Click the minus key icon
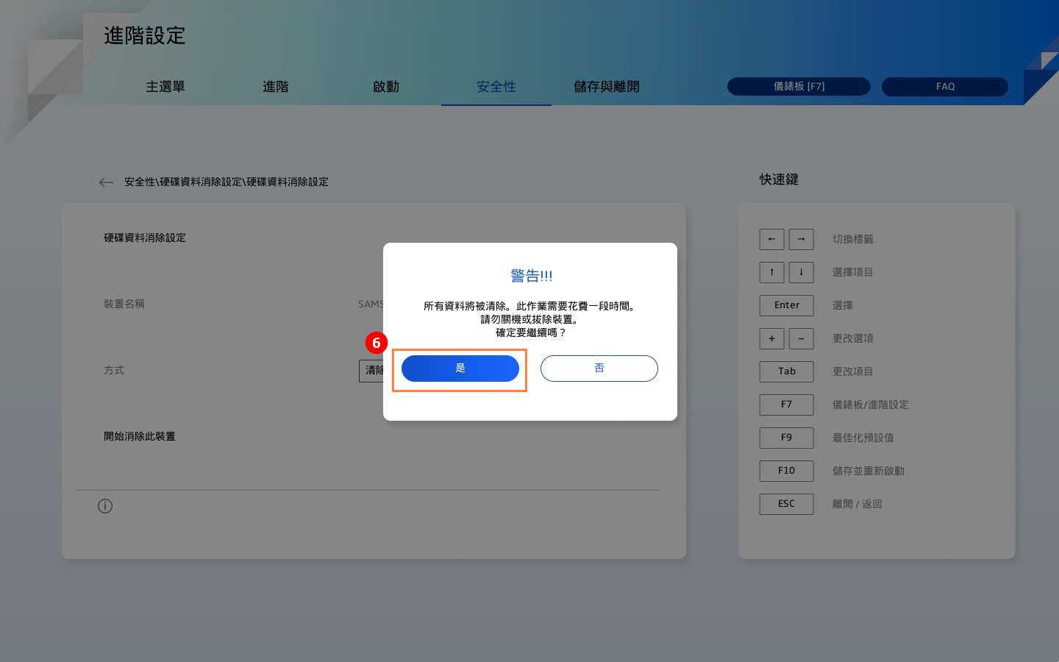The image size is (1059, 662). [x=801, y=338]
